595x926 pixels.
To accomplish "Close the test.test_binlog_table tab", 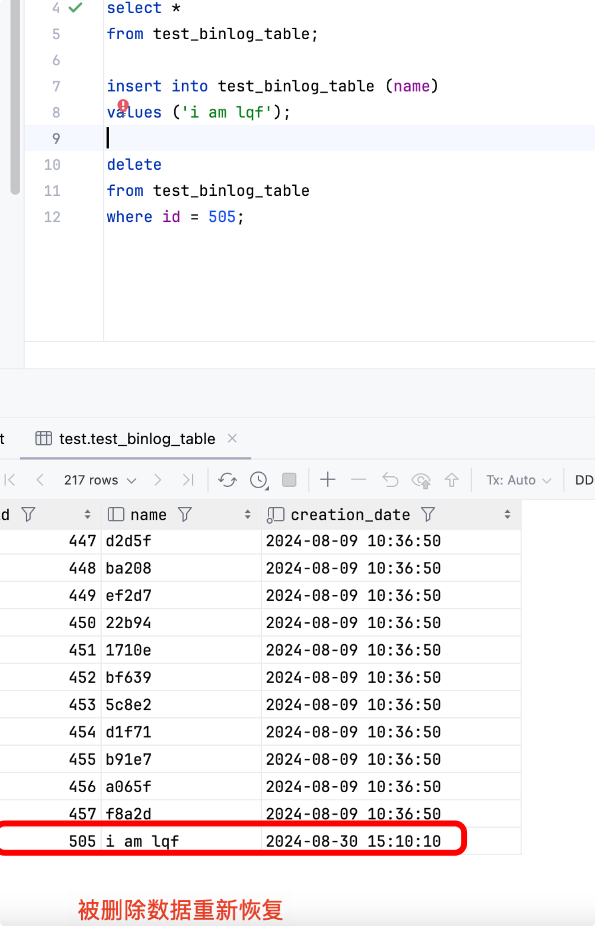I will (x=232, y=438).
